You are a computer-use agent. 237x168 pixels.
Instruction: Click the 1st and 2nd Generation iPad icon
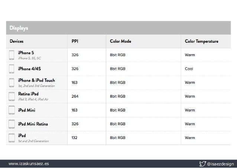point(12,138)
